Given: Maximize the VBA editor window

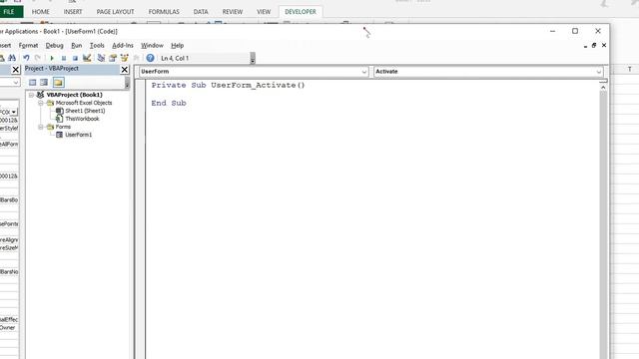Looking at the screenshot, I should click(x=575, y=31).
